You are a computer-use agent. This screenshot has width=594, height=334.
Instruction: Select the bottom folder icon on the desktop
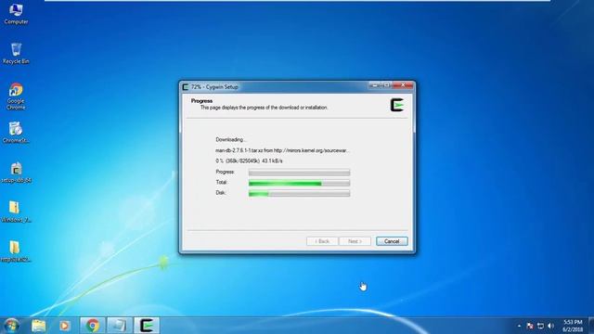[16, 251]
